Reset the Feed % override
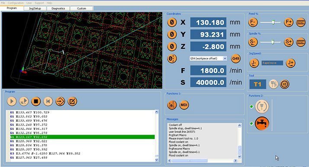This screenshot has height=167, width=309. (301, 22)
